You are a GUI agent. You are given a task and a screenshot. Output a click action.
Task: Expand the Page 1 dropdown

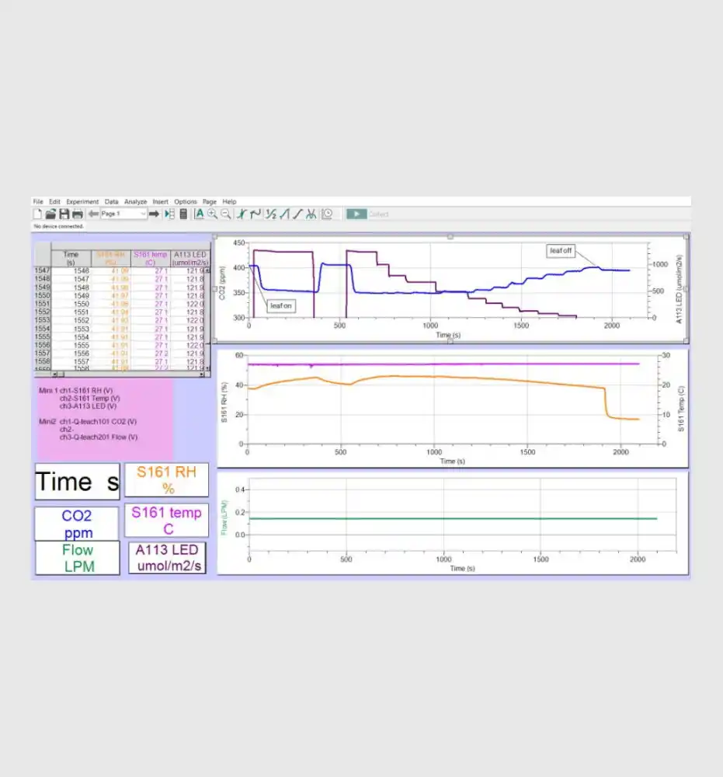(x=143, y=214)
